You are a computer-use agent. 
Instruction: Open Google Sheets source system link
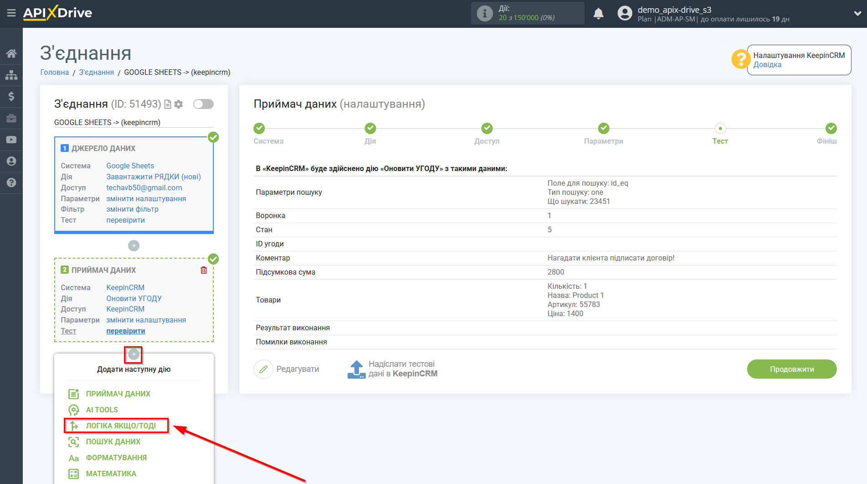click(130, 166)
